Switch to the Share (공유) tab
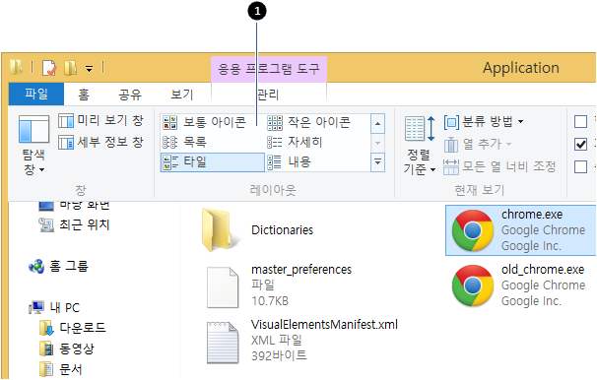Image resolution: width=597 pixels, height=380 pixels. [130, 95]
